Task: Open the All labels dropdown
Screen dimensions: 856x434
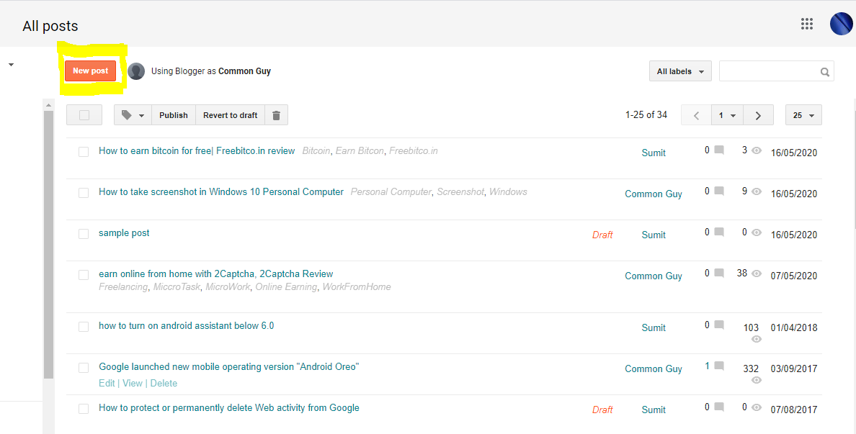Action: (679, 71)
